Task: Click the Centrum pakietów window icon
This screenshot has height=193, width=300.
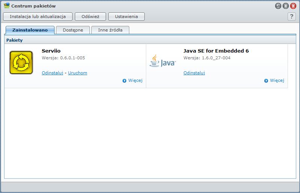Action: [x=7, y=6]
